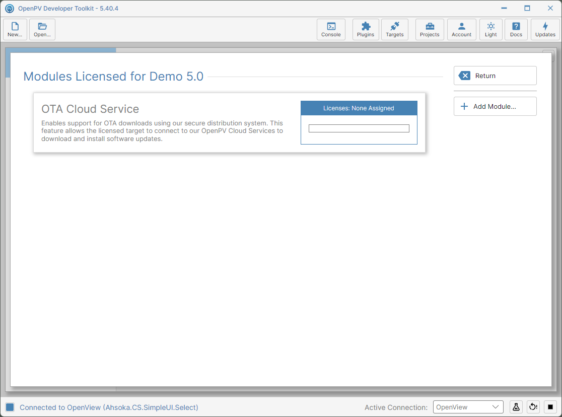Open the Active Connection OpenView dropdown
The image size is (562, 417).
[x=468, y=407]
